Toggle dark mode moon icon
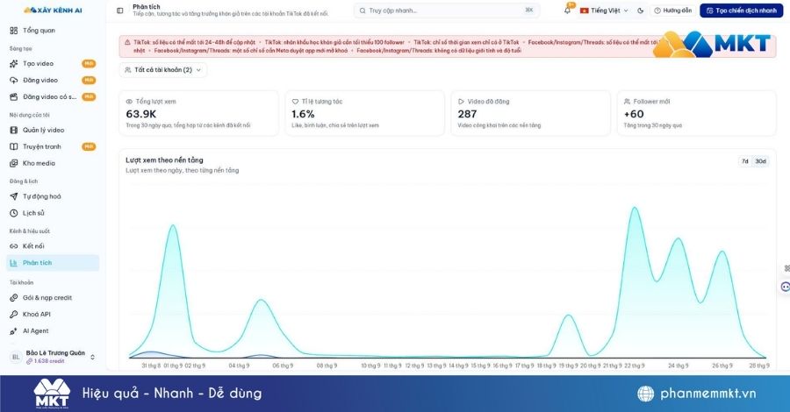The image size is (790, 412). pos(641,11)
